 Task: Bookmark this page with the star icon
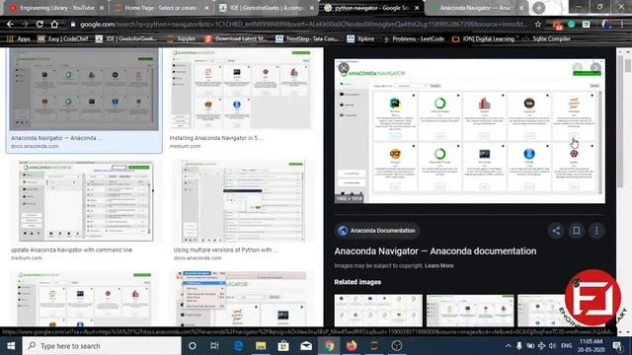(x=537, y=24)
